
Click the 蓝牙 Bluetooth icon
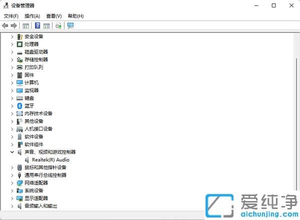(x=19, y=106)
